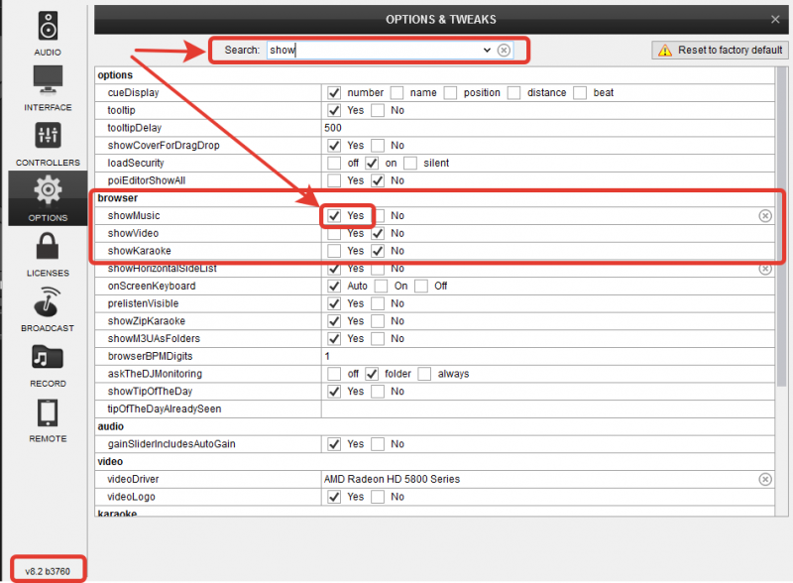
Task: Select the videoDriver AMD Radeon value
Action: click(x=392, y=479)
